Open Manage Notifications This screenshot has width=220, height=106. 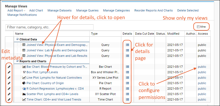(22, 15)
